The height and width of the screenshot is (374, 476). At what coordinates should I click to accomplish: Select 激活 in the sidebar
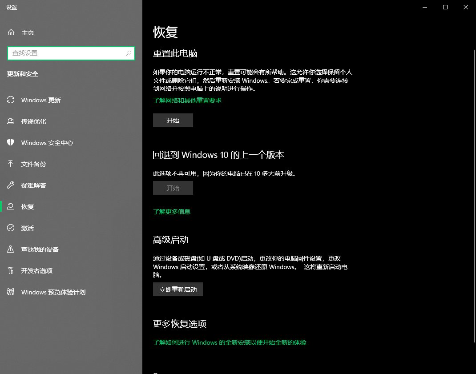[x=71, y=228]
